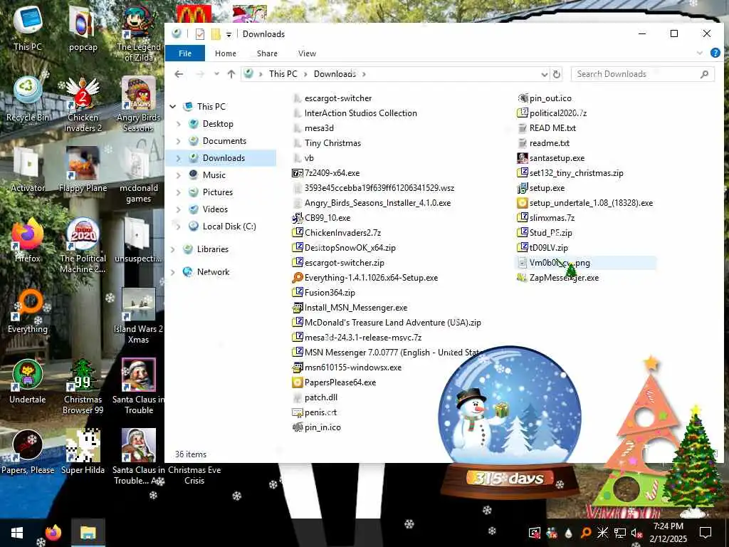Viewport: 729px width, 547px height.
Task: Select the Tiny Christmas folder
Action: pos(327,143)
